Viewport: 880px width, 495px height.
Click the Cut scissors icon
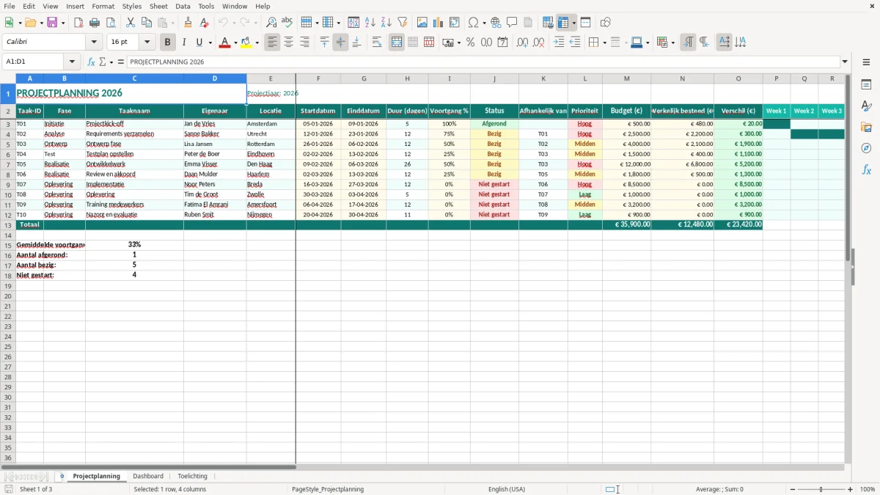tap(131, 23)
